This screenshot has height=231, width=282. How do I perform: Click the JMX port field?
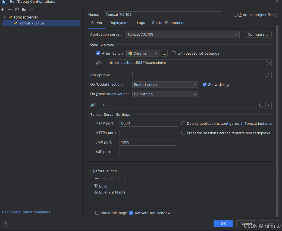click(148, 142)
